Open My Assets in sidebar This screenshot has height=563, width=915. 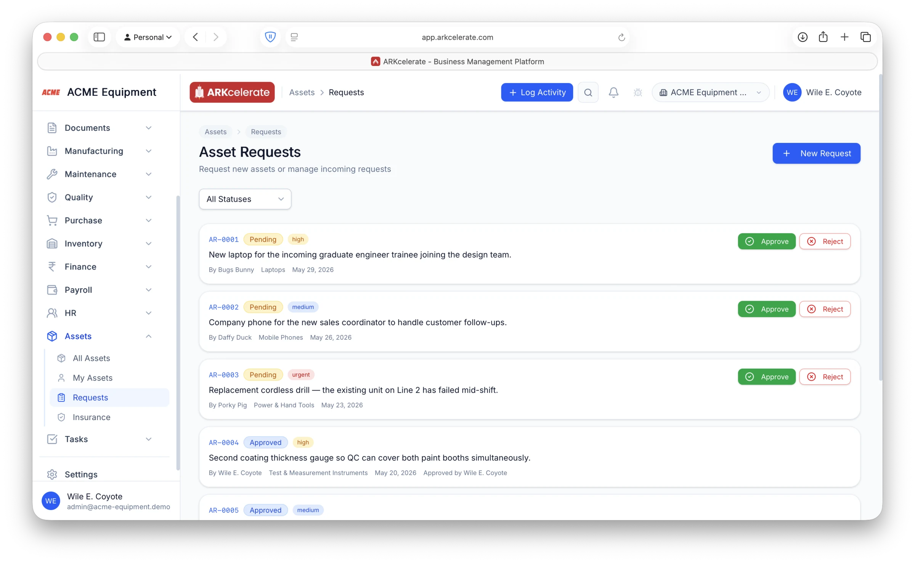point(109,378)
